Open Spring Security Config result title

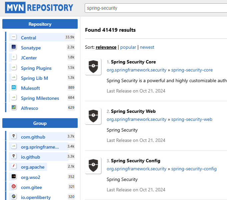coord(136,161)
